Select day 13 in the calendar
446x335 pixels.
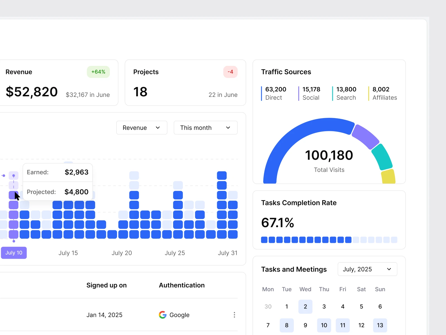click(380, 325)
